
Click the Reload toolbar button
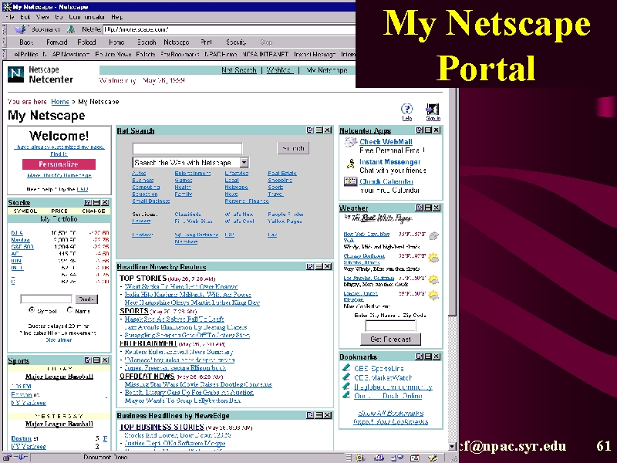(x=86, y=42)
